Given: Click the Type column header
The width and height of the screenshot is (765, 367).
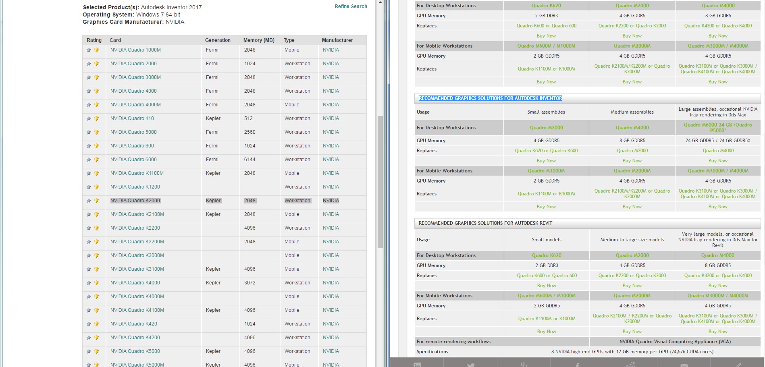Looking at the screenshot, I should click(289, 40).
